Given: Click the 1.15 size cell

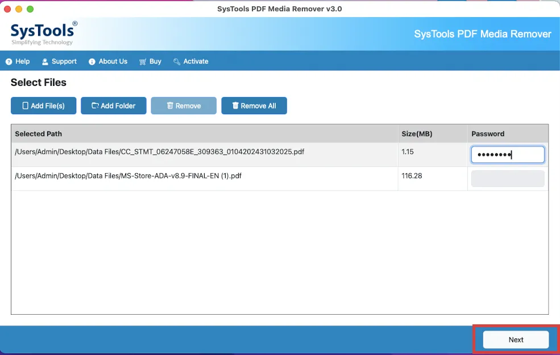Looking at the screenshot, I should pos(433,154).
